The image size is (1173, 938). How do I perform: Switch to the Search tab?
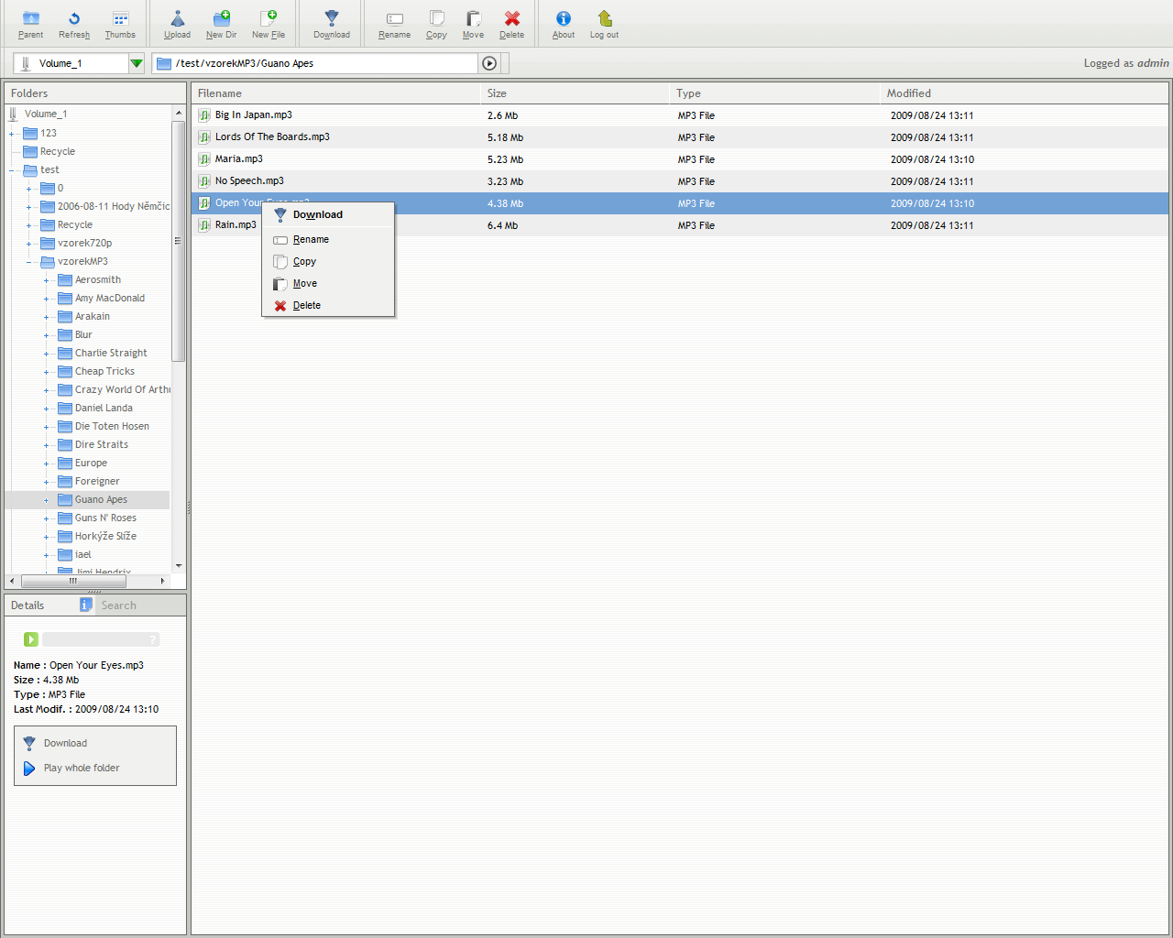118,605
